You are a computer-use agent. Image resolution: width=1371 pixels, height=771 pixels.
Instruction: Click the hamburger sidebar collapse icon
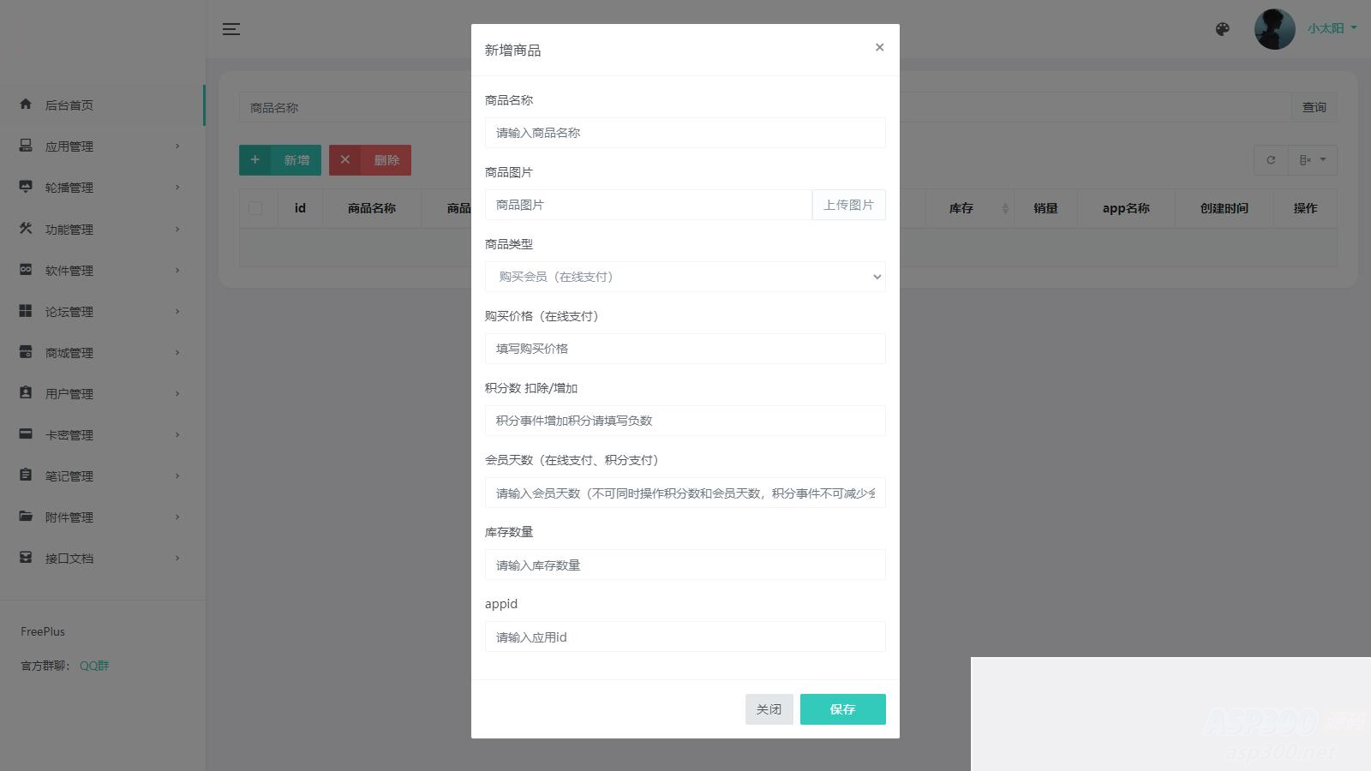(230, 28)
